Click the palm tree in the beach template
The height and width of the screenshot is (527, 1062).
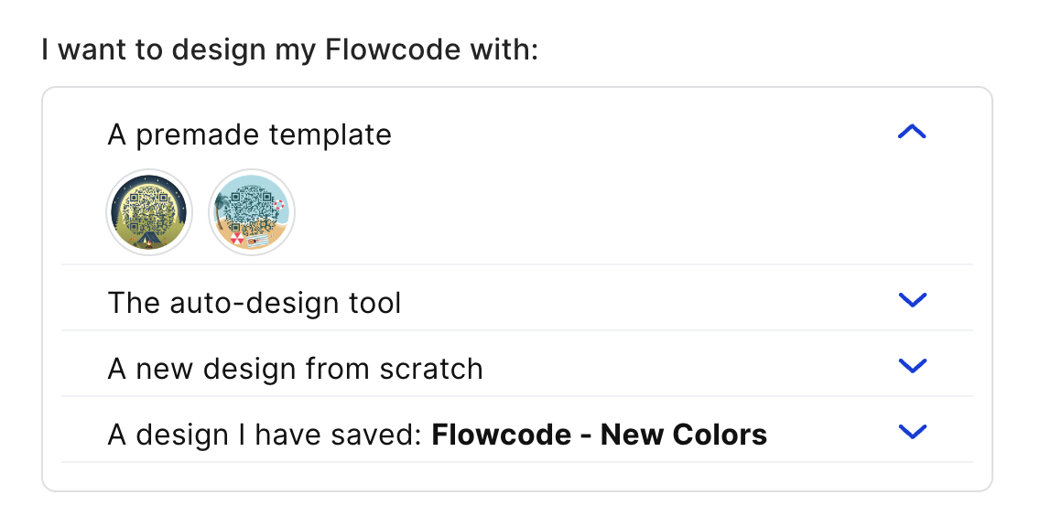[222, 211]
